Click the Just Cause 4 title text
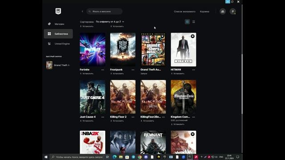 click(88, 117)
